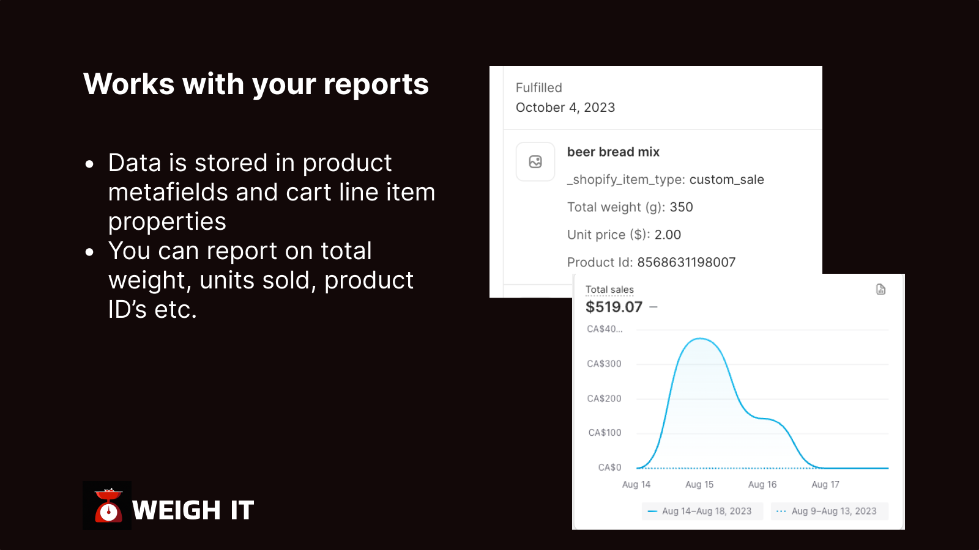The width and height of the screenshot is (979, 550).
Task: Toggle the Aug 9–Aug 13, 2023 comparison series
Action: pos(829,511)
